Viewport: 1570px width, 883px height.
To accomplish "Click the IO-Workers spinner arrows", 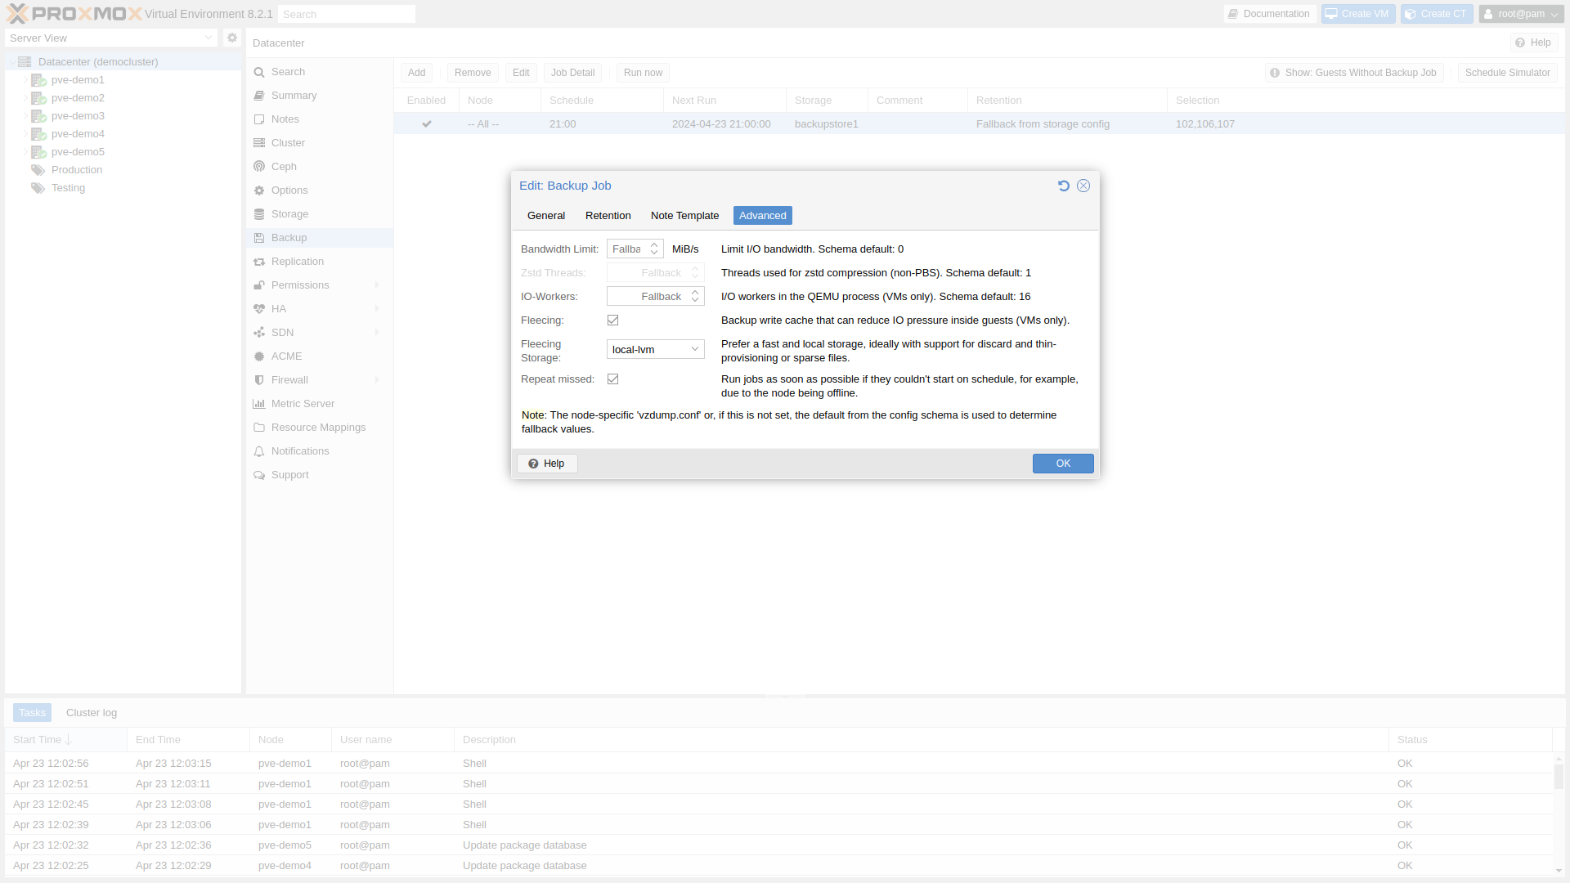I will click(x=695, y=296).
